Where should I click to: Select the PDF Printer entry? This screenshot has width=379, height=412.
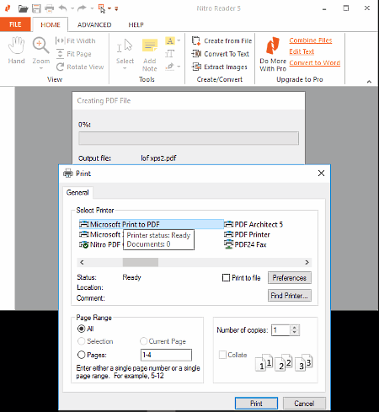pos(247,234)
